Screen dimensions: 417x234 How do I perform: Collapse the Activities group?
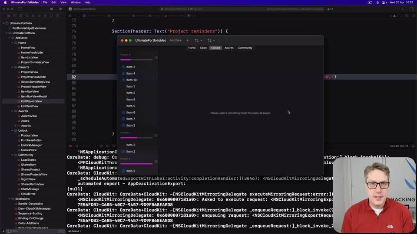click(x=9, y=38)
